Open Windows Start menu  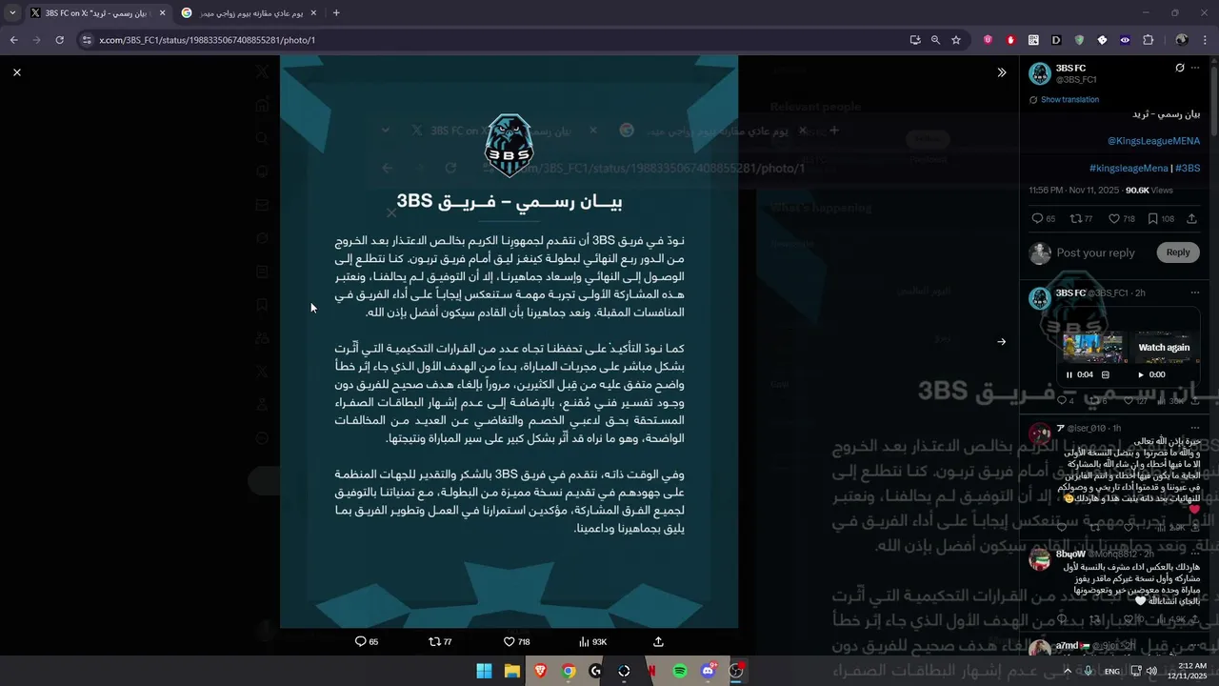tap(484, 671)
